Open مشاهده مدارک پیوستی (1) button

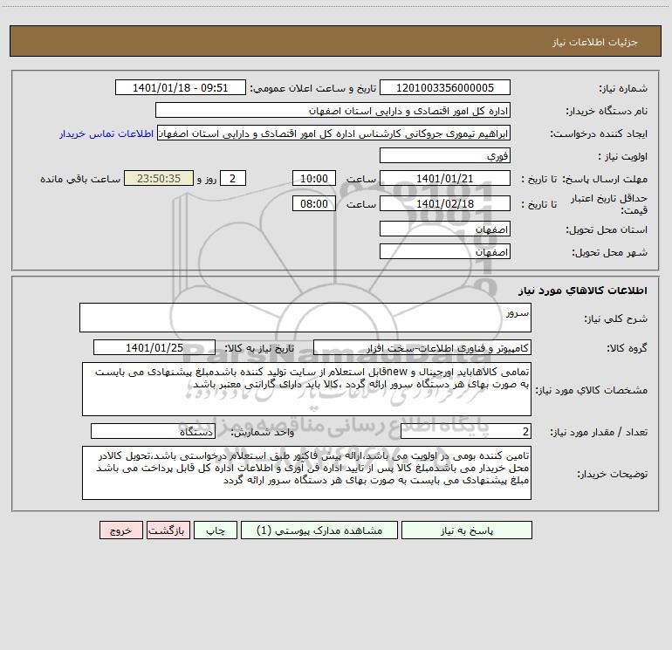click(319, 530)
